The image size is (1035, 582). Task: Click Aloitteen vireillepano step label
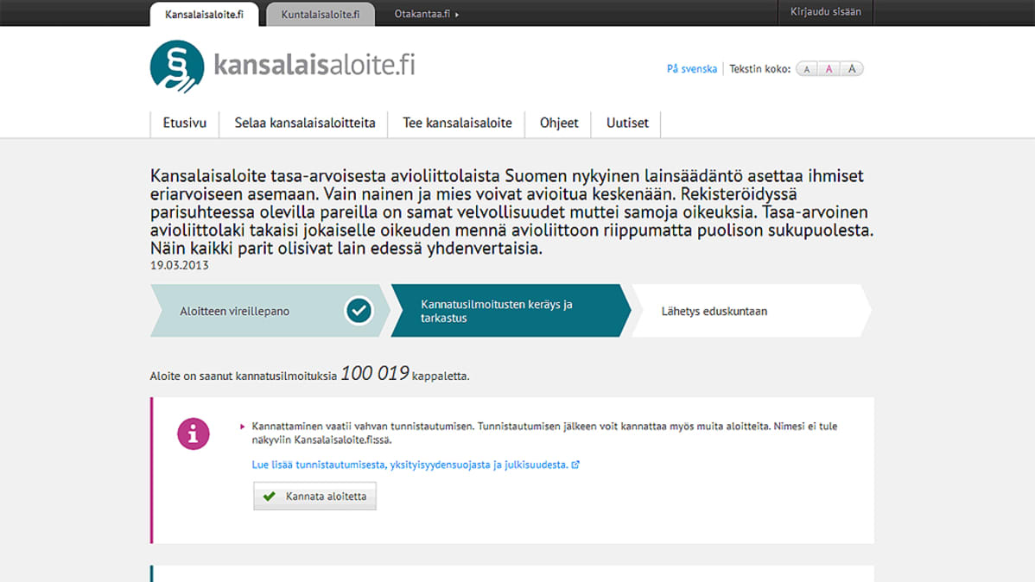[x=234, y=312]
